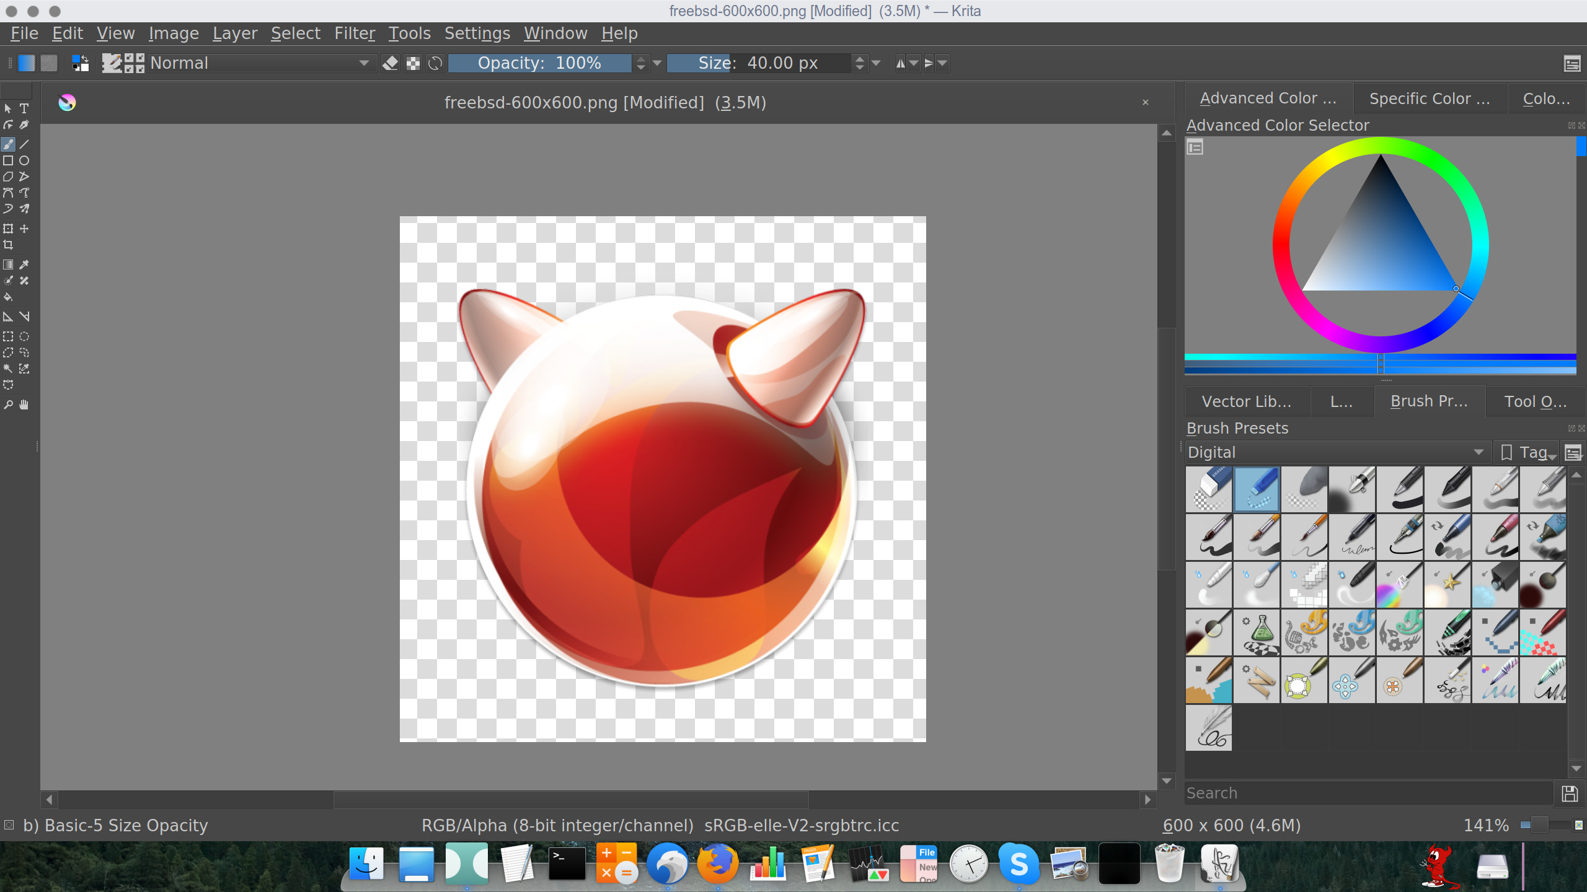Click the brush Size slider bar
The height and width of the screenshot is (892, 1587).
coord(759,63)
